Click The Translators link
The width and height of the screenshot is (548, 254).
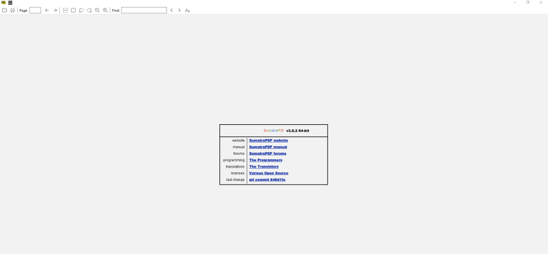[264, 166]
